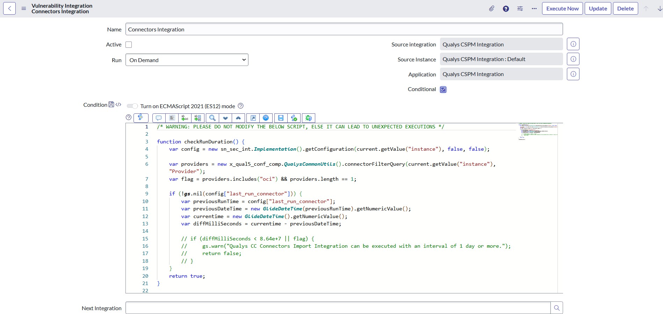Open more options ellipsis menu in header
The image size is (663, 314).
(x=534, y=8)
